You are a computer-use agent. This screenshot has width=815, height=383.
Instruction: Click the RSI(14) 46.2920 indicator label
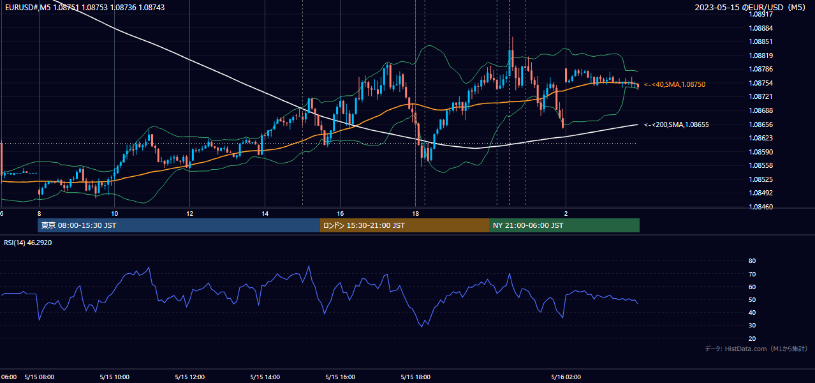coord(28,243)
